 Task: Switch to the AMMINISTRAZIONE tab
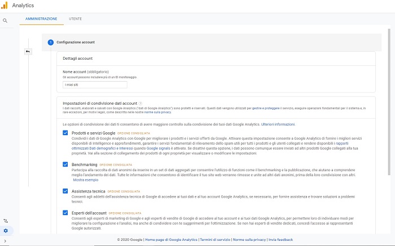point(41,19)
